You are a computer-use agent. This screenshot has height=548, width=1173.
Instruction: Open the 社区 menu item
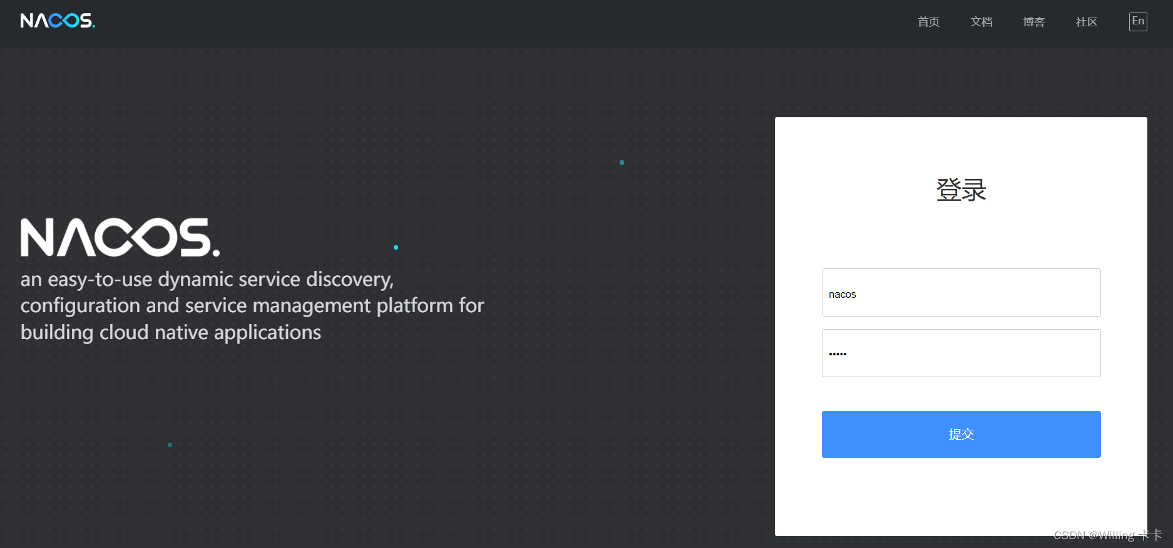1087,22
